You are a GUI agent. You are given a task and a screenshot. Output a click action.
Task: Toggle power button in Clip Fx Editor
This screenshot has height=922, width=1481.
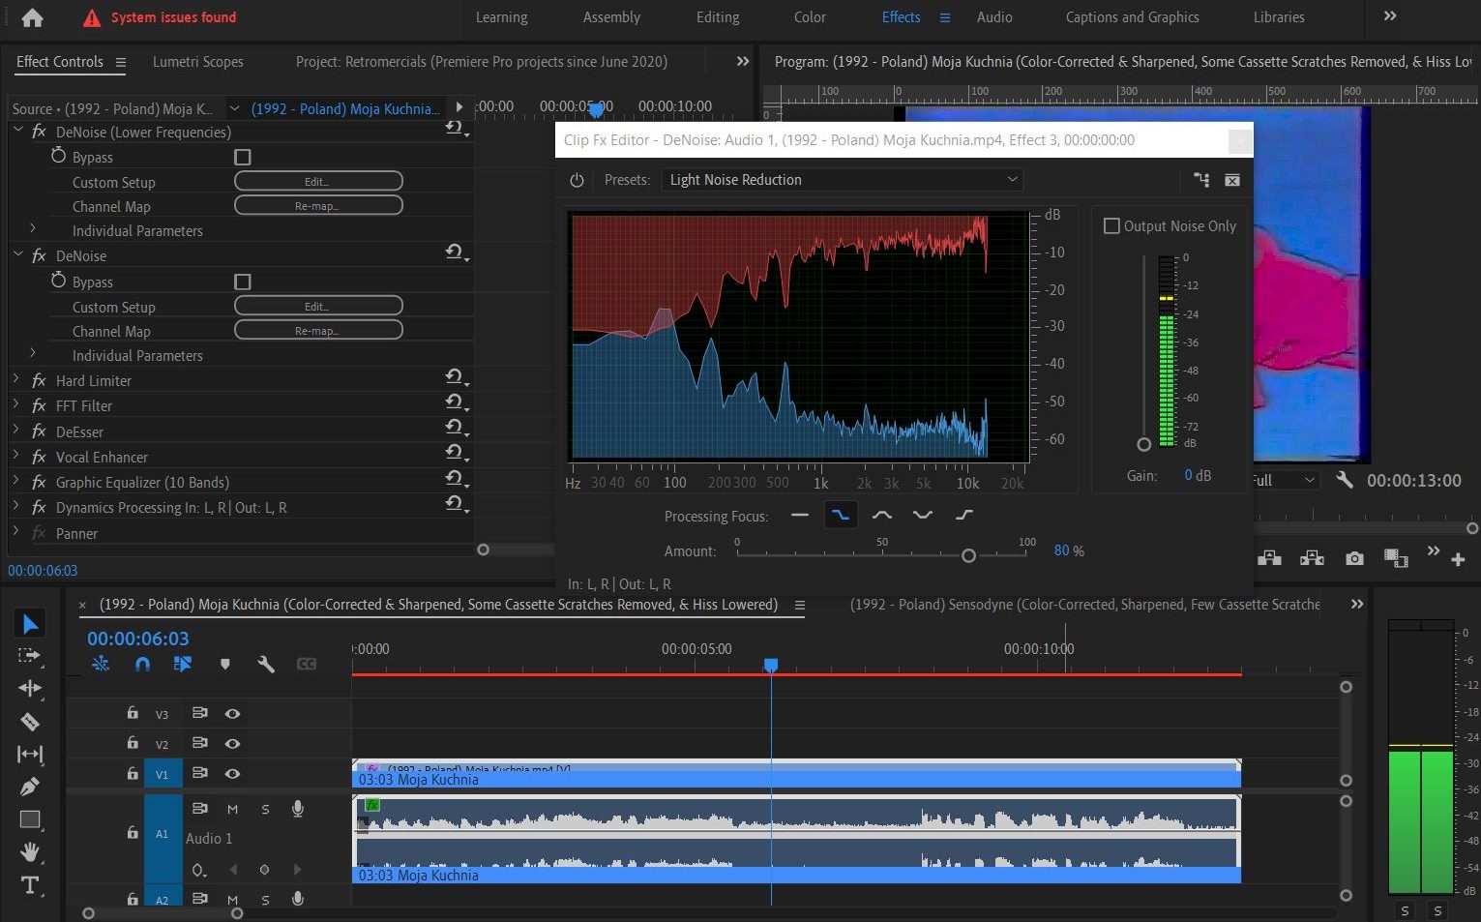point(577,180)
